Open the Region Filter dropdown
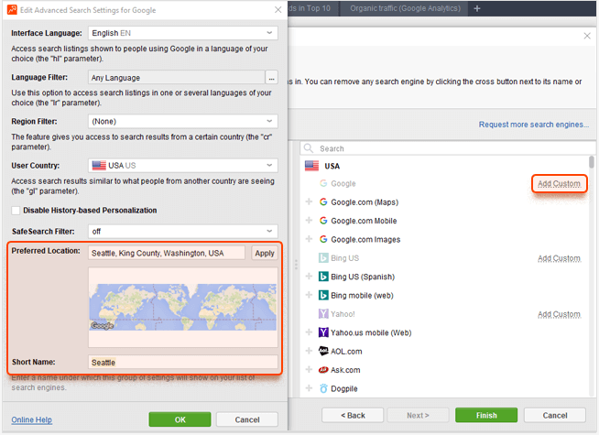Viewport: 599px width, 435px height. tap(183, 122)
